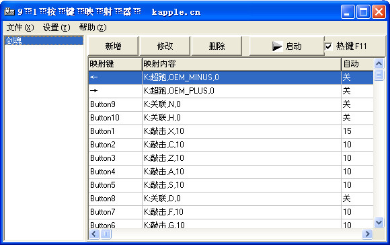390x245 pixels.
Task: Click the 修改 button
Action: point(165,46)
